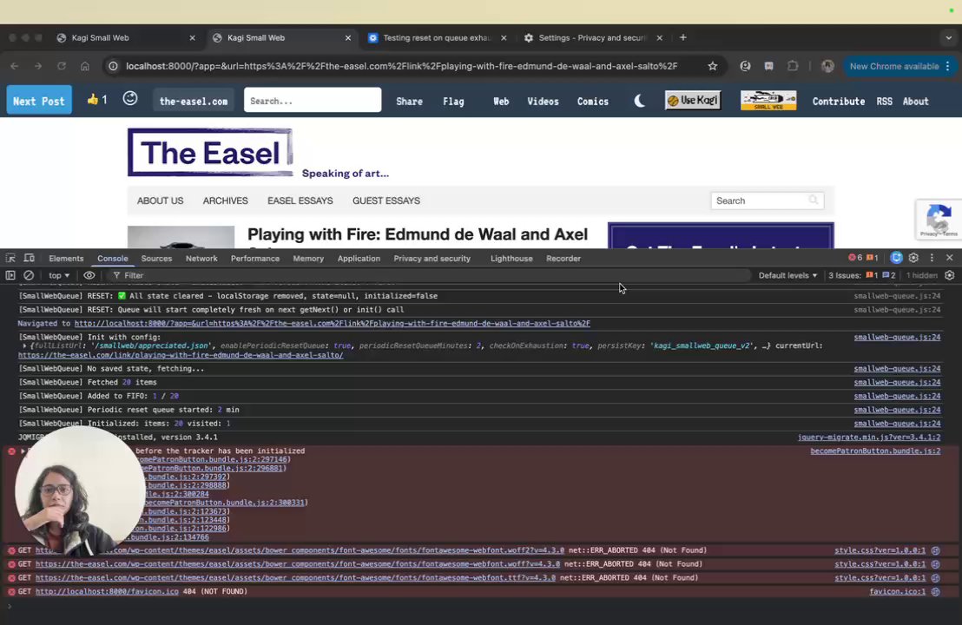Open a new browser tab
962x625 pixels.
pyautogui.click(x=682, y=37)
